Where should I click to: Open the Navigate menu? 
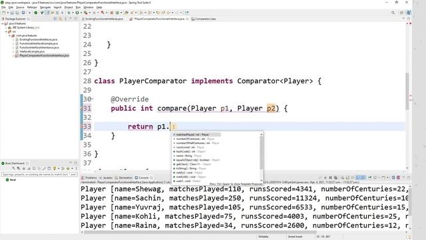[45, 7]
